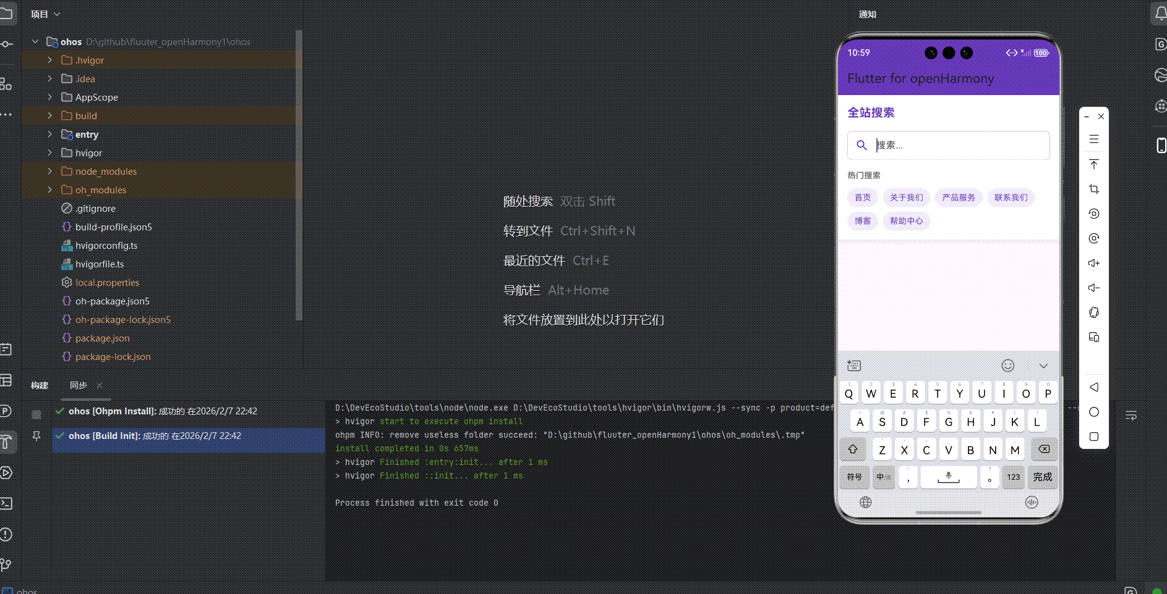Expand the build folder

click(x=50, y=116)
